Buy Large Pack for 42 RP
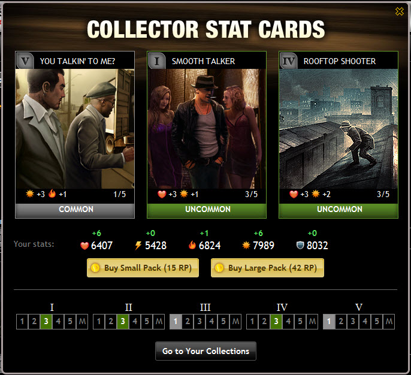The height and width of the screenshot is (375, 411). [267, 268]
